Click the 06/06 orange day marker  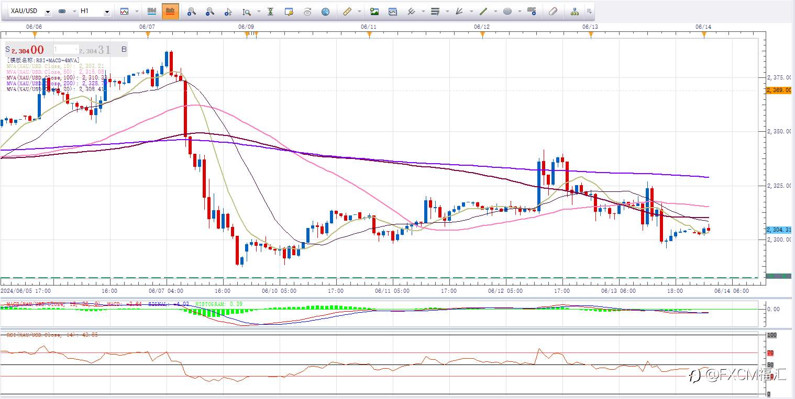click(x=35, y=35)
